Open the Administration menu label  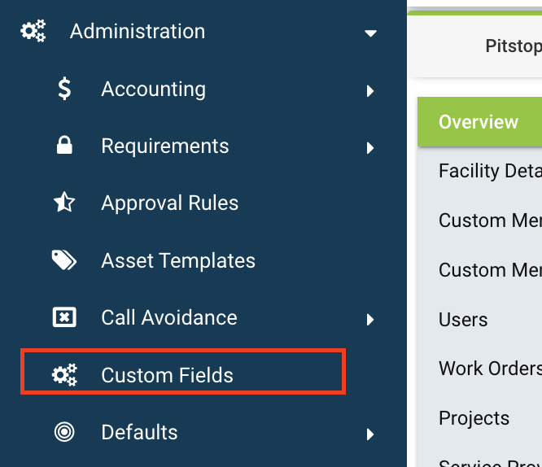tap(138, 31)
